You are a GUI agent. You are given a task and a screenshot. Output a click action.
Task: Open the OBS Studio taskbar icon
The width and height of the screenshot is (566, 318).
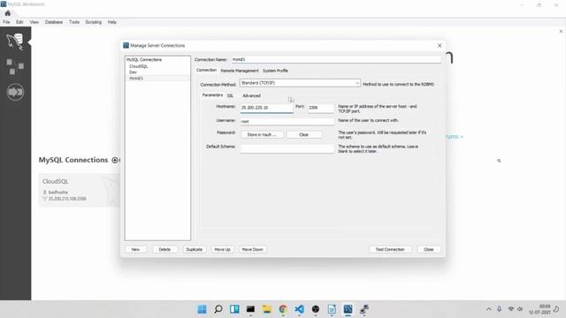316,309
